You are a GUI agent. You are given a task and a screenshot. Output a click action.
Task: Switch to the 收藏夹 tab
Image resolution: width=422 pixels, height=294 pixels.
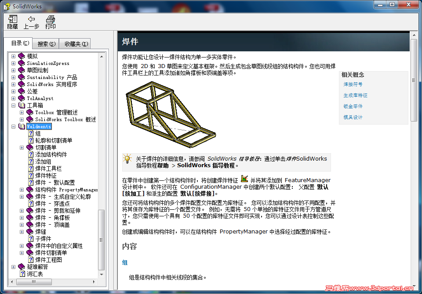(76, 44)
